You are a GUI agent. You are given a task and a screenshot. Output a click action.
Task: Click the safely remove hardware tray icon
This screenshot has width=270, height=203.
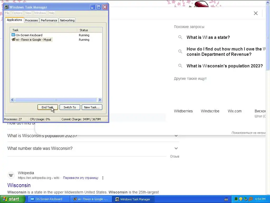coord(245,199)
